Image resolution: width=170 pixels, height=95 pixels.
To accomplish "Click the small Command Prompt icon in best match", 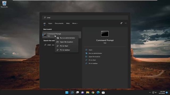I will click(45, 35).
